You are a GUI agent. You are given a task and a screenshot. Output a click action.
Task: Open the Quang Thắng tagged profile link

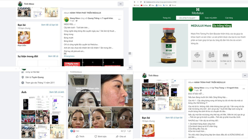(93, 18)
